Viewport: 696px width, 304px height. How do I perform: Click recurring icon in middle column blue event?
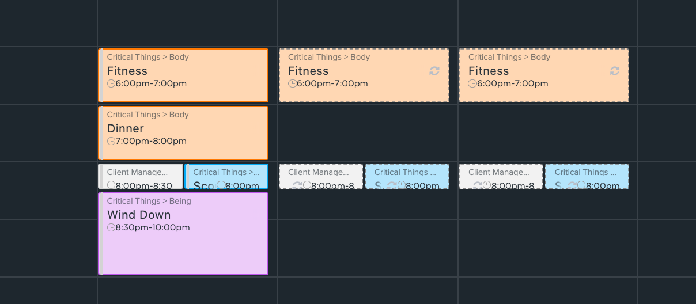[x=392, y=185]
